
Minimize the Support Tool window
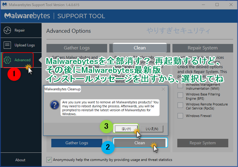(x=203, y=5)
